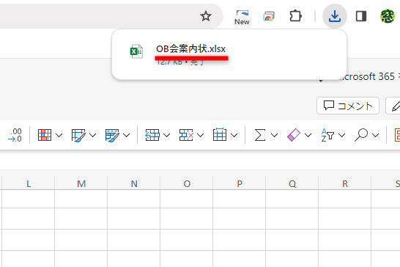Screen dimensions: 400x267
Task: Expand conditional formatting dropdown arrow
Action: click(59, 135)
